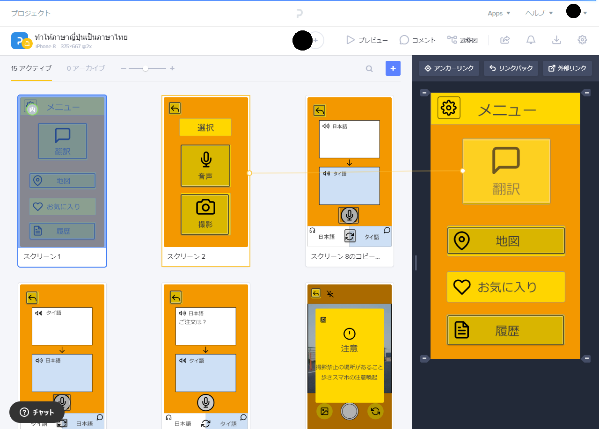599x429 pixels.
Task: Select the スクリーン 2 thumbnail
Action: click(x=206, y=181)
